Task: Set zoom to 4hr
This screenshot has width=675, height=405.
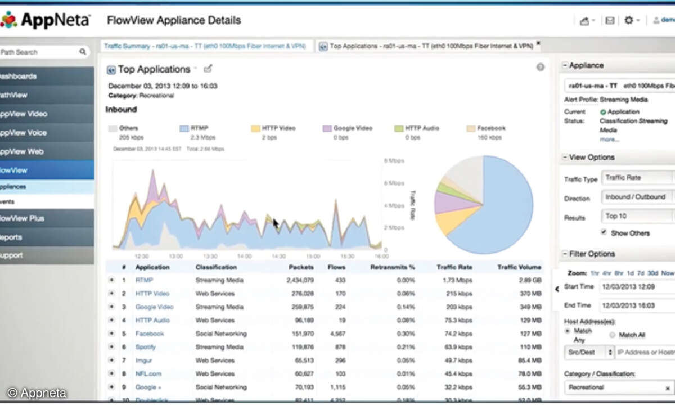Action: 607,272
